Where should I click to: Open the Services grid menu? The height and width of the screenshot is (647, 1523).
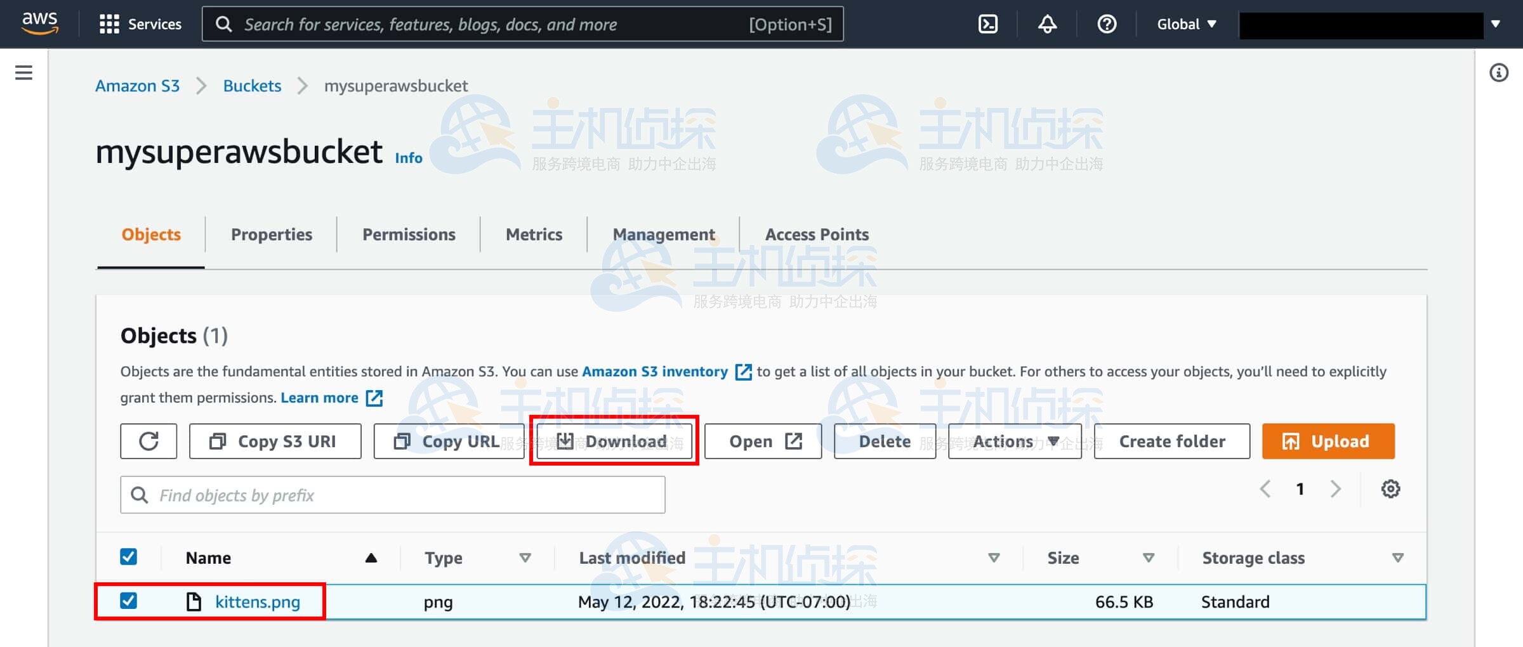point(140,24)
